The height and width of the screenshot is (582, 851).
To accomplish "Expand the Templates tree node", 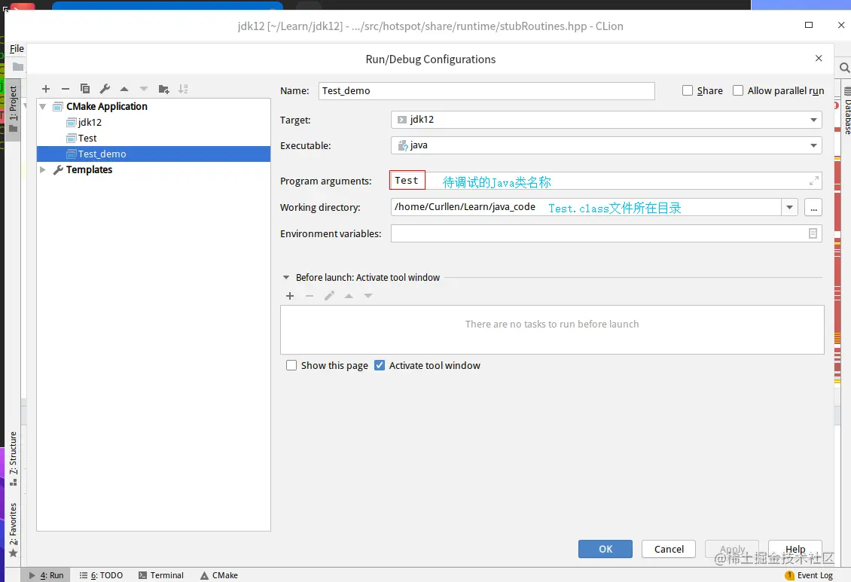I will [x=43, y=169].
